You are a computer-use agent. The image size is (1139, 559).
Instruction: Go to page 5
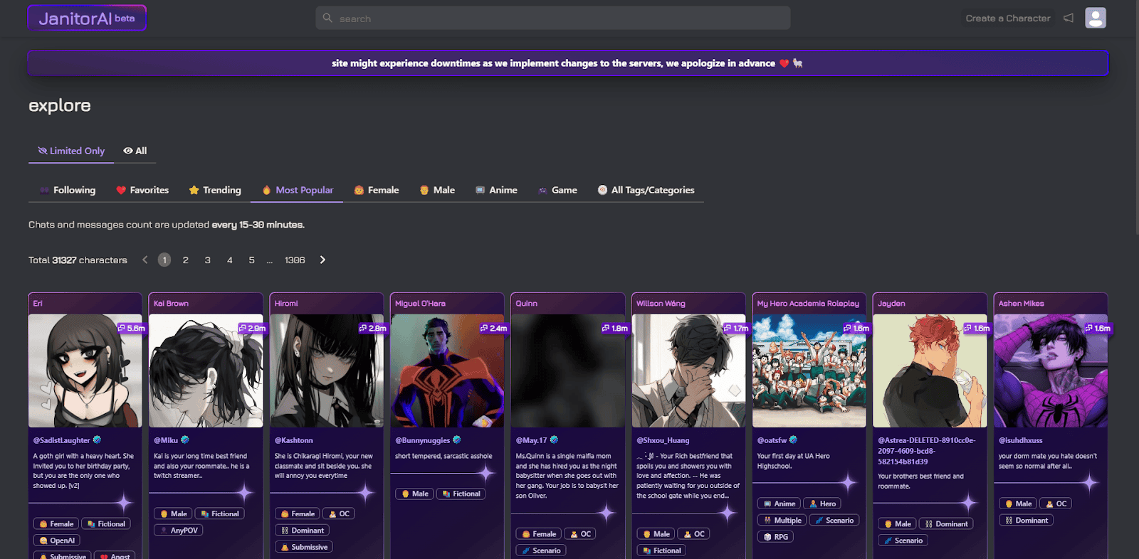click(251, 260)
